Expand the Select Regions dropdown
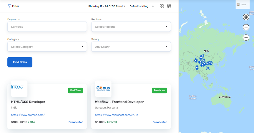 click(131, 27)
